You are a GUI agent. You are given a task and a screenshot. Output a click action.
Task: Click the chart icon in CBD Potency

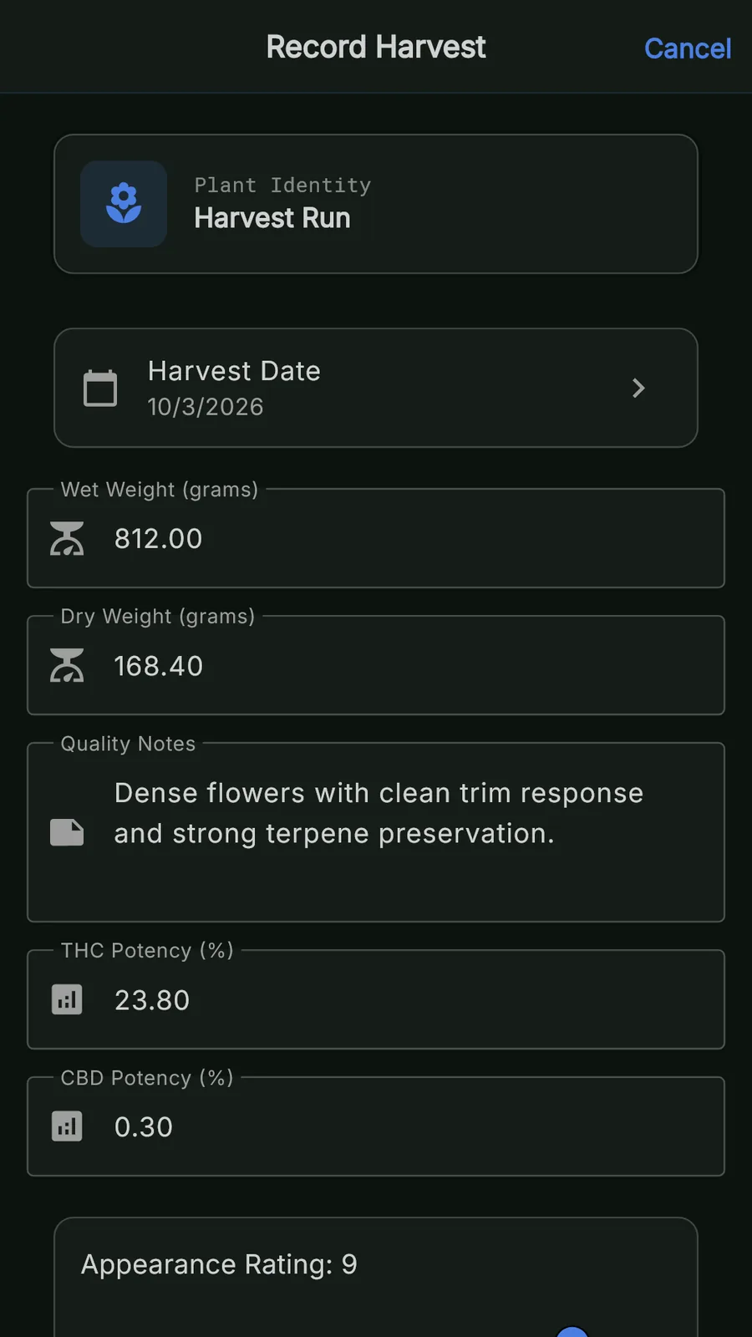click(67, 1126)
